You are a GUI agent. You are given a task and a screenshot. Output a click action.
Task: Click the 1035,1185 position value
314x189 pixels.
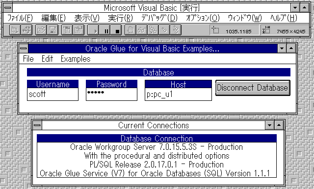[x=238, y=31]
